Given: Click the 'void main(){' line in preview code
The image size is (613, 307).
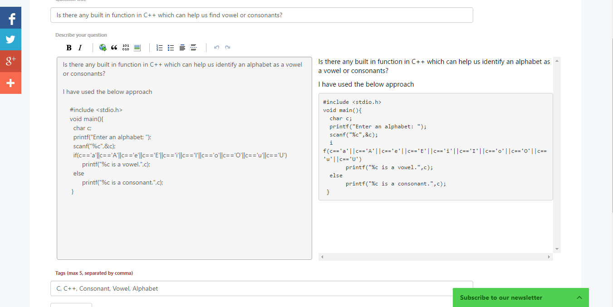Looking at the screenshot, I should click(343, 110).
